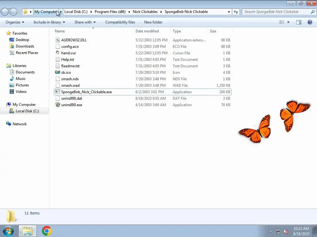Click the smash.wad file icon
This screenshot has width=317, height=237.
click(x=58, y=85)
